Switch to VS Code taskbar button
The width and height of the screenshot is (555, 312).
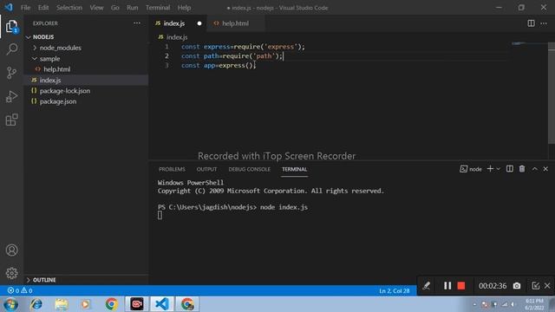pyautogui.click(x=162, y=304)
